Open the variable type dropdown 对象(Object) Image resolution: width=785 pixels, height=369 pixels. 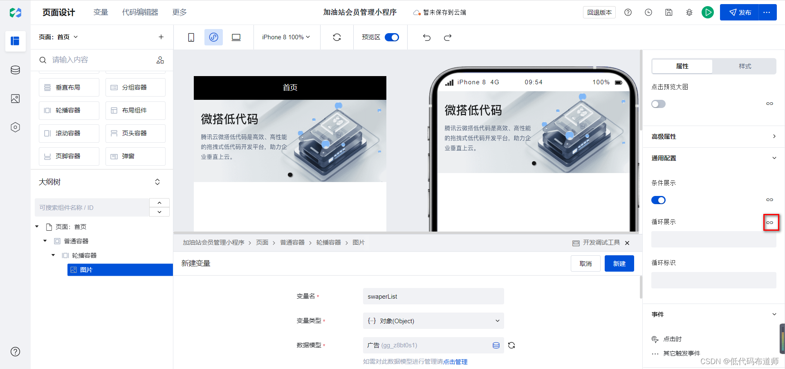click(433, 321)
